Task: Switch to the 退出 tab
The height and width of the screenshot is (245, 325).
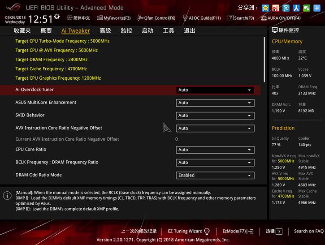Action: (x=190, y=30)
